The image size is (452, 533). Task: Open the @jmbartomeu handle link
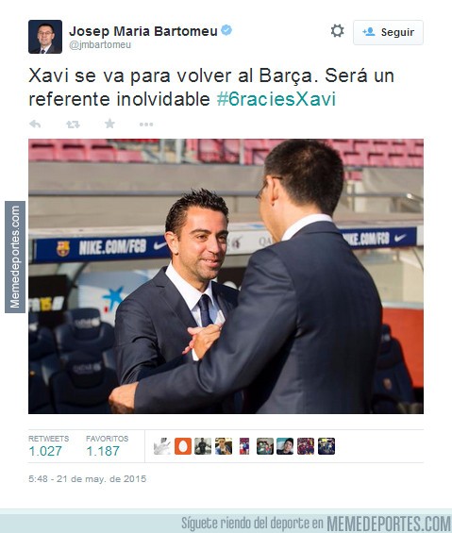tap(100, 45)
